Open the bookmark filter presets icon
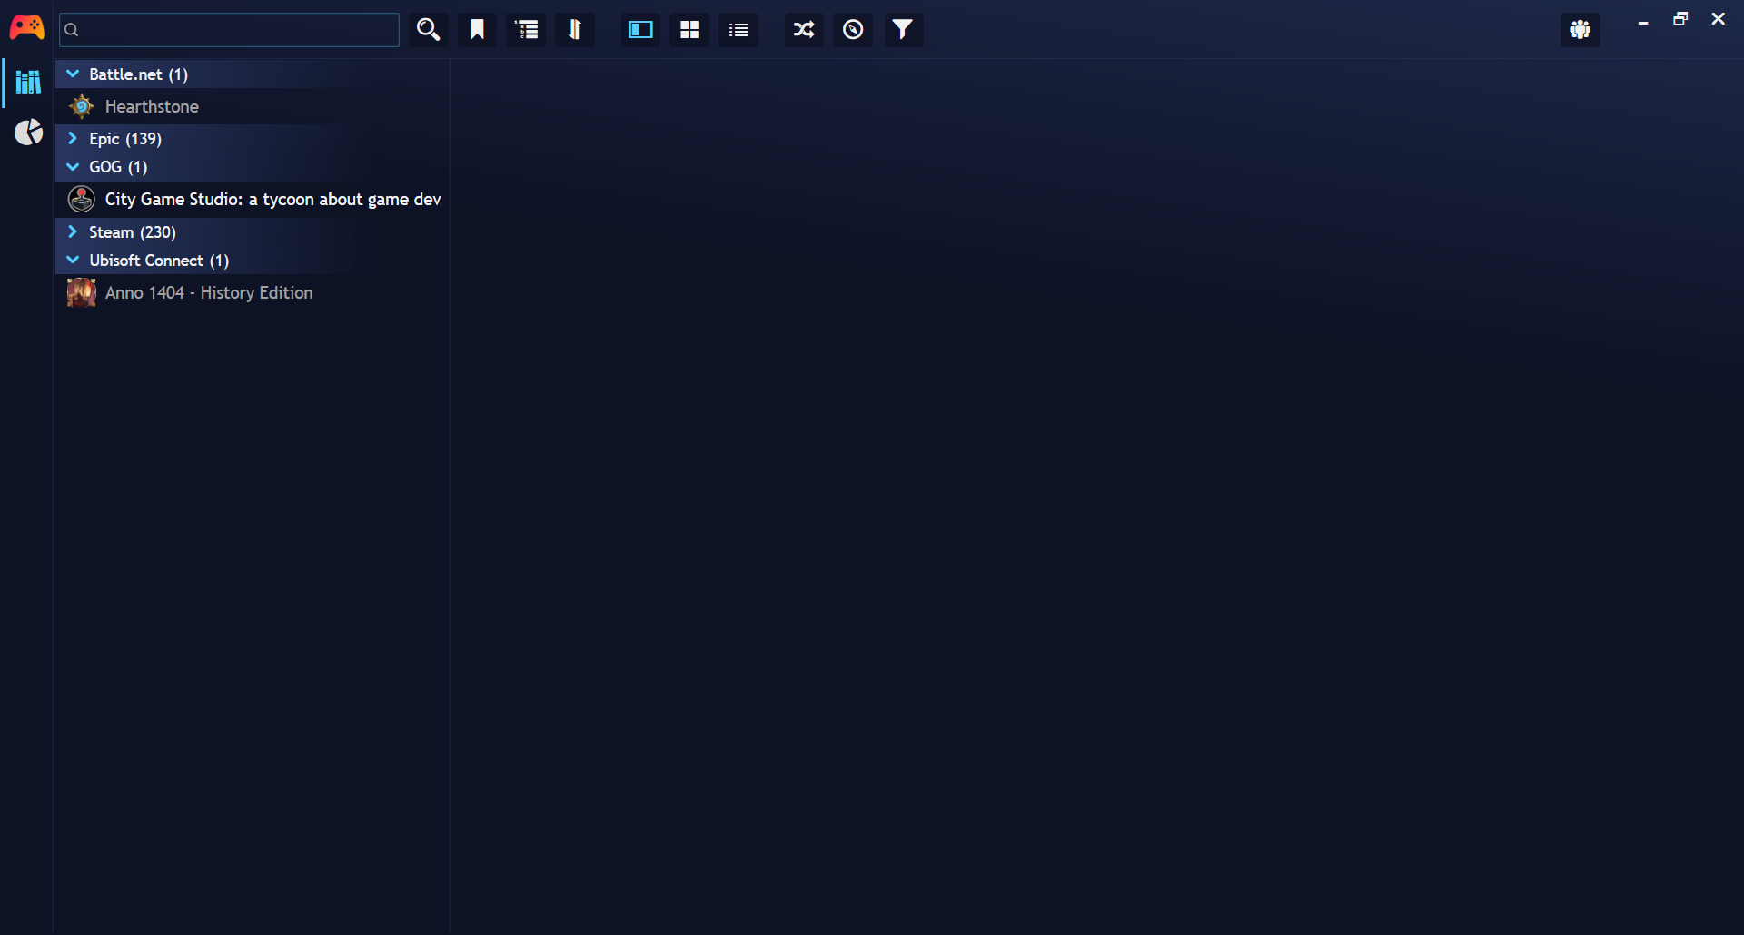Image resolution: width=1744 pixels, height=935 pixels. coord(477,30)
